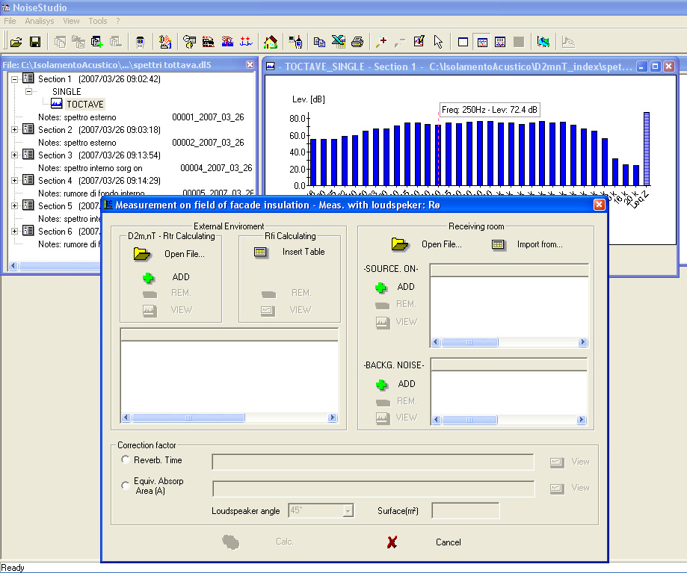Close the facade insulation measurement dialog
The width and height of the screenshot is (687, 573).
tap(599, 205)
